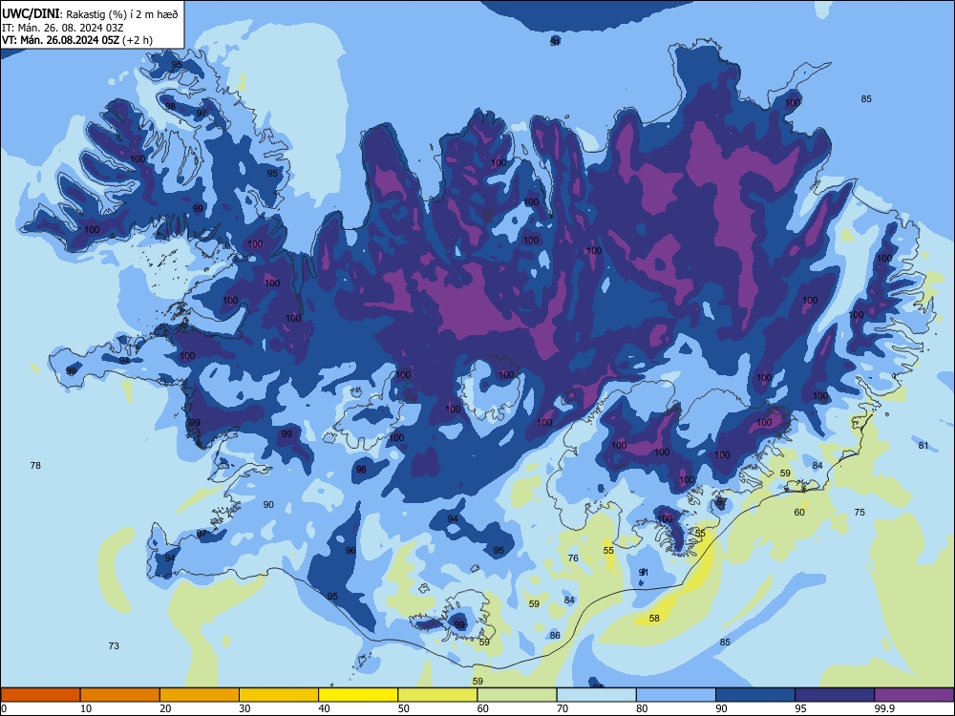The height and width of the screenshot is (716, 955).
Task: Click the '98' humidity value in the Westfjords
Action: 170,107
